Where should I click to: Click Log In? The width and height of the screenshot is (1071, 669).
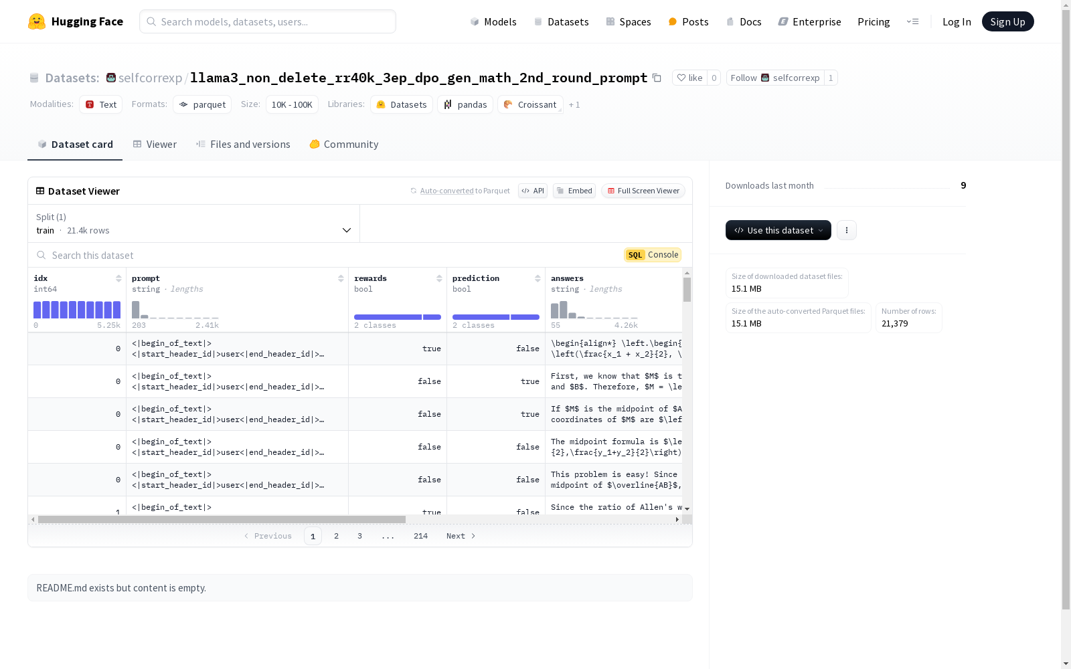[957, 21]
